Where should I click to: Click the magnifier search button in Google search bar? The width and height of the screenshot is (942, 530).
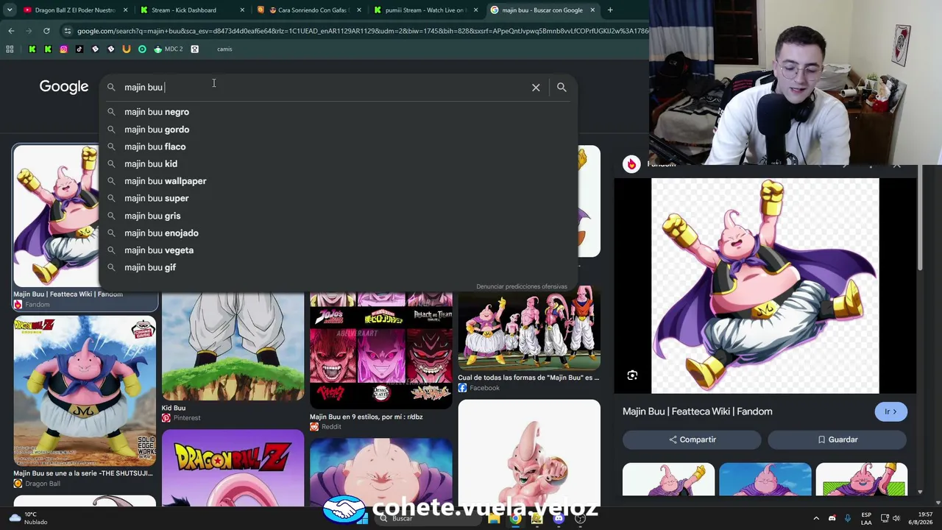[x=562, y=88]
